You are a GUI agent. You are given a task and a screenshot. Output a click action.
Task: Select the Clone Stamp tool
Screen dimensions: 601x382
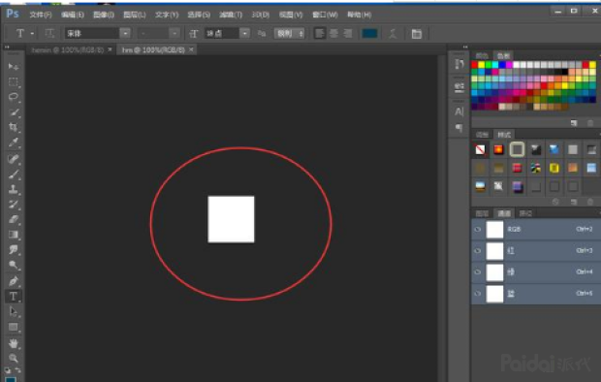[13, 189]
